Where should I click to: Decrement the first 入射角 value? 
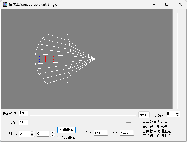32,135
